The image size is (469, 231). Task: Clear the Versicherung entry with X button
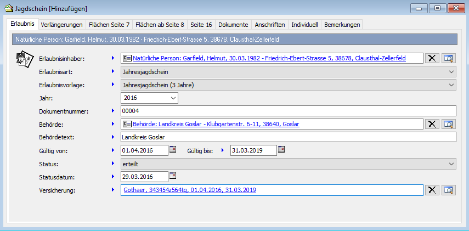pyautogui.click(x=432, y=190)
